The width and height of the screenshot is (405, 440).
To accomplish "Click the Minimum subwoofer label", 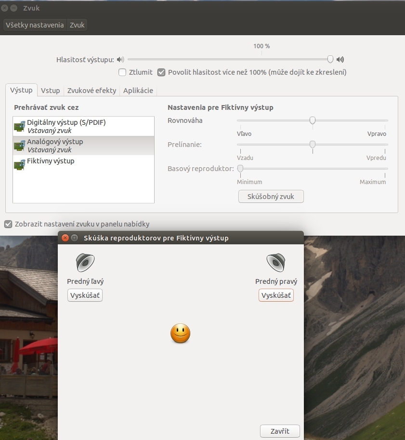I will tap(249, 182).
